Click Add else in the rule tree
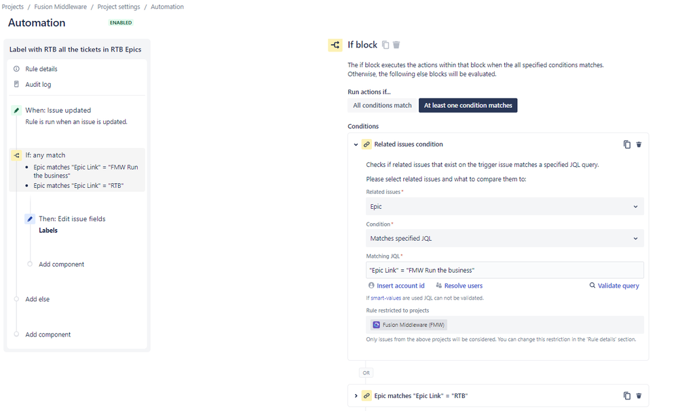Screen dimensions: 678x411 [x=37, y=299]
